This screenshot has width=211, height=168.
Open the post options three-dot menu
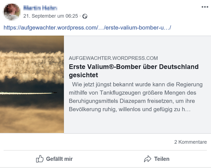click(205, 7)
